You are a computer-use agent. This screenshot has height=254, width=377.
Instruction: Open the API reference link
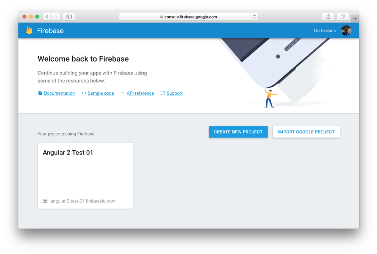[x=140, y=93]
